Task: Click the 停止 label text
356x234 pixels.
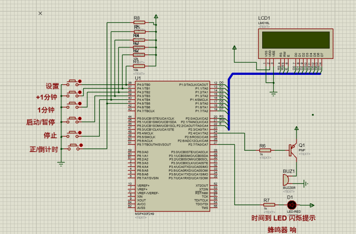Action: coord(50,136)
